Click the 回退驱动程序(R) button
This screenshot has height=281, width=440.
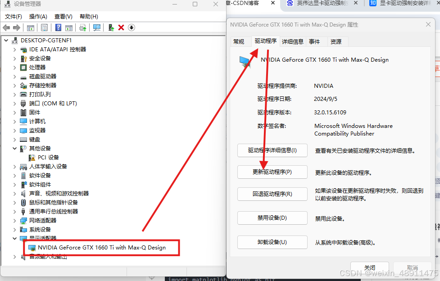[x=272, y=194]
